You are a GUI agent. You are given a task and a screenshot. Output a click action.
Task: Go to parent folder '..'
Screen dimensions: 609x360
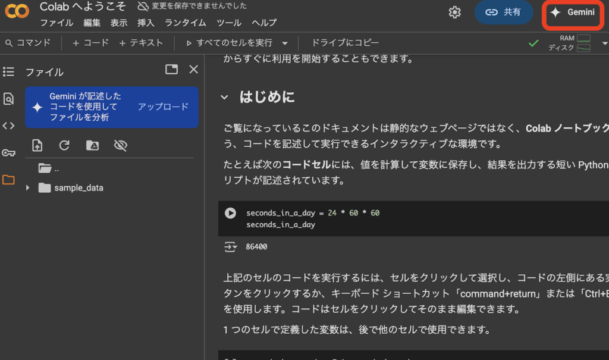(49, 168)
